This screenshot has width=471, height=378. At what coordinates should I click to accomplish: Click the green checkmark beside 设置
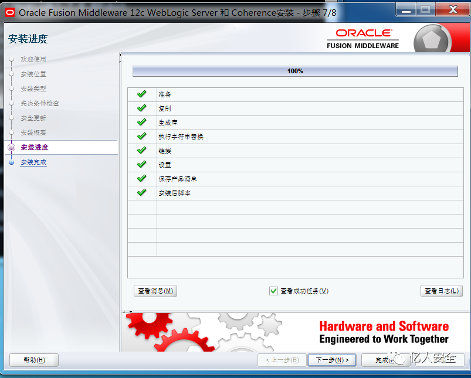click(142, 164)
